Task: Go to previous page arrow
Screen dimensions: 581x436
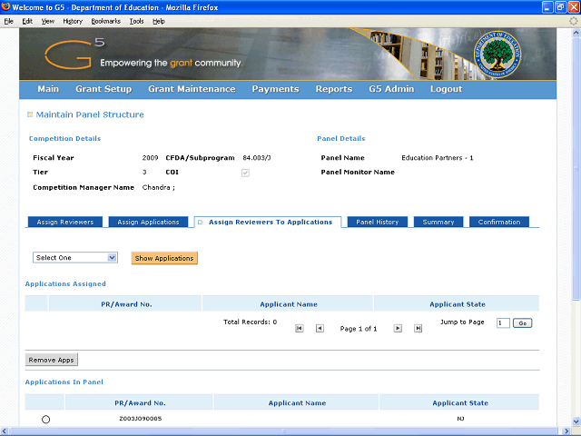Action: (x=320, y=328)
